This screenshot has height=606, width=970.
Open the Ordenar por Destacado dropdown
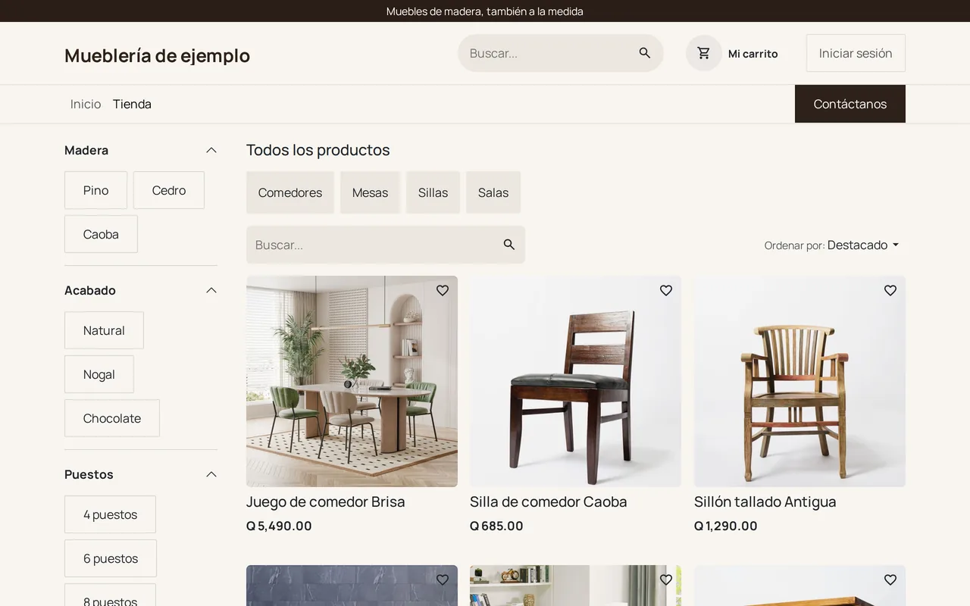pos(832,245)
